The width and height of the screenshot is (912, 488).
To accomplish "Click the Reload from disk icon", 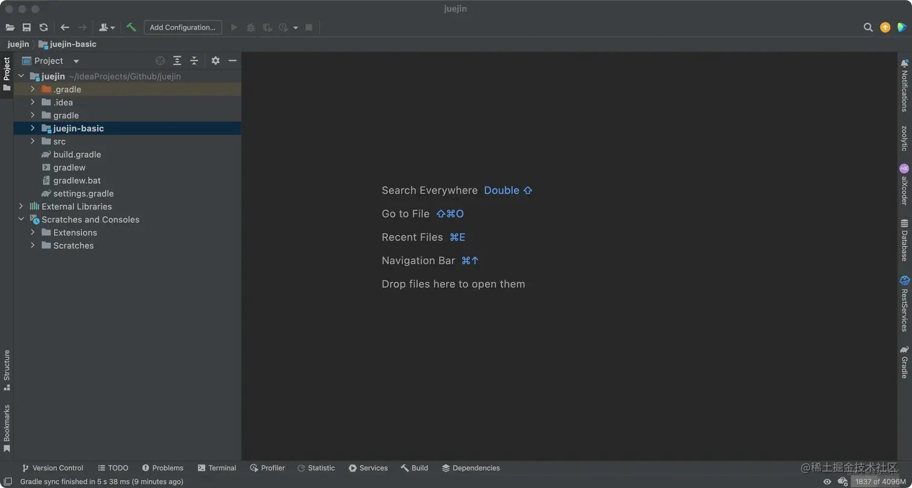I will click(x=43, y=27).
